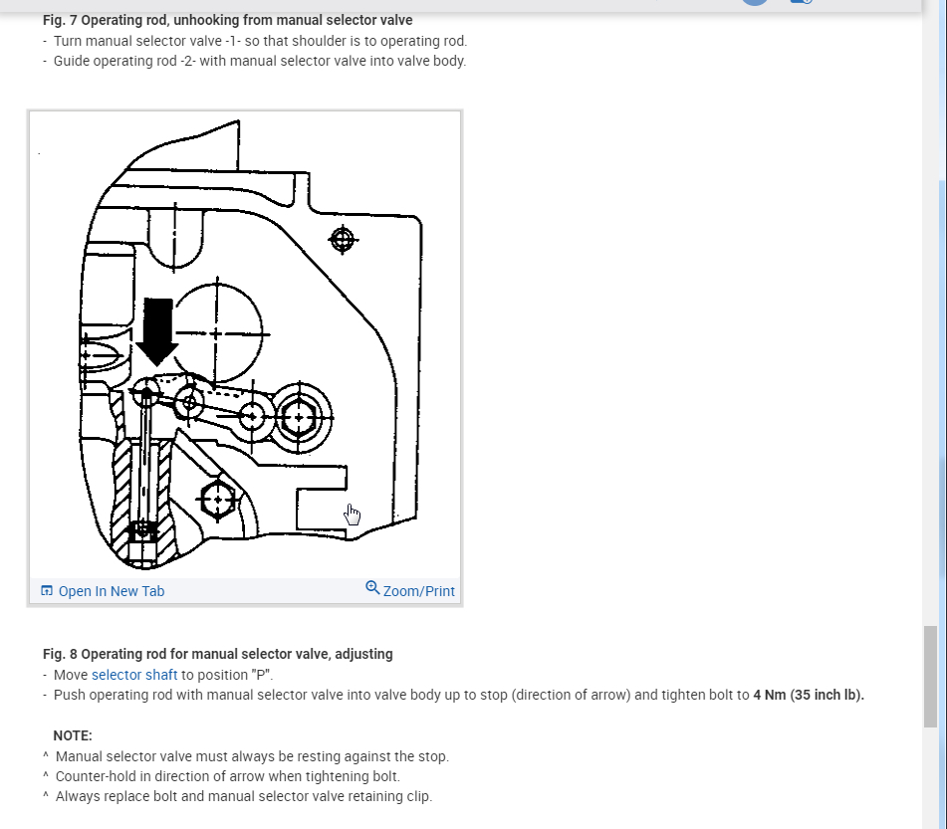The image size is (947, 829).
Task: Click 'Turn manual selector valve -1-' line
Action: pyautogui.click(x=260, y=41)
